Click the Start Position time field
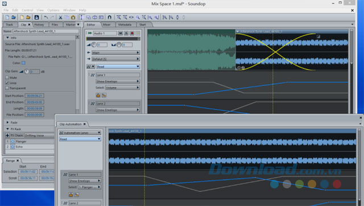 tap(34, 96)
